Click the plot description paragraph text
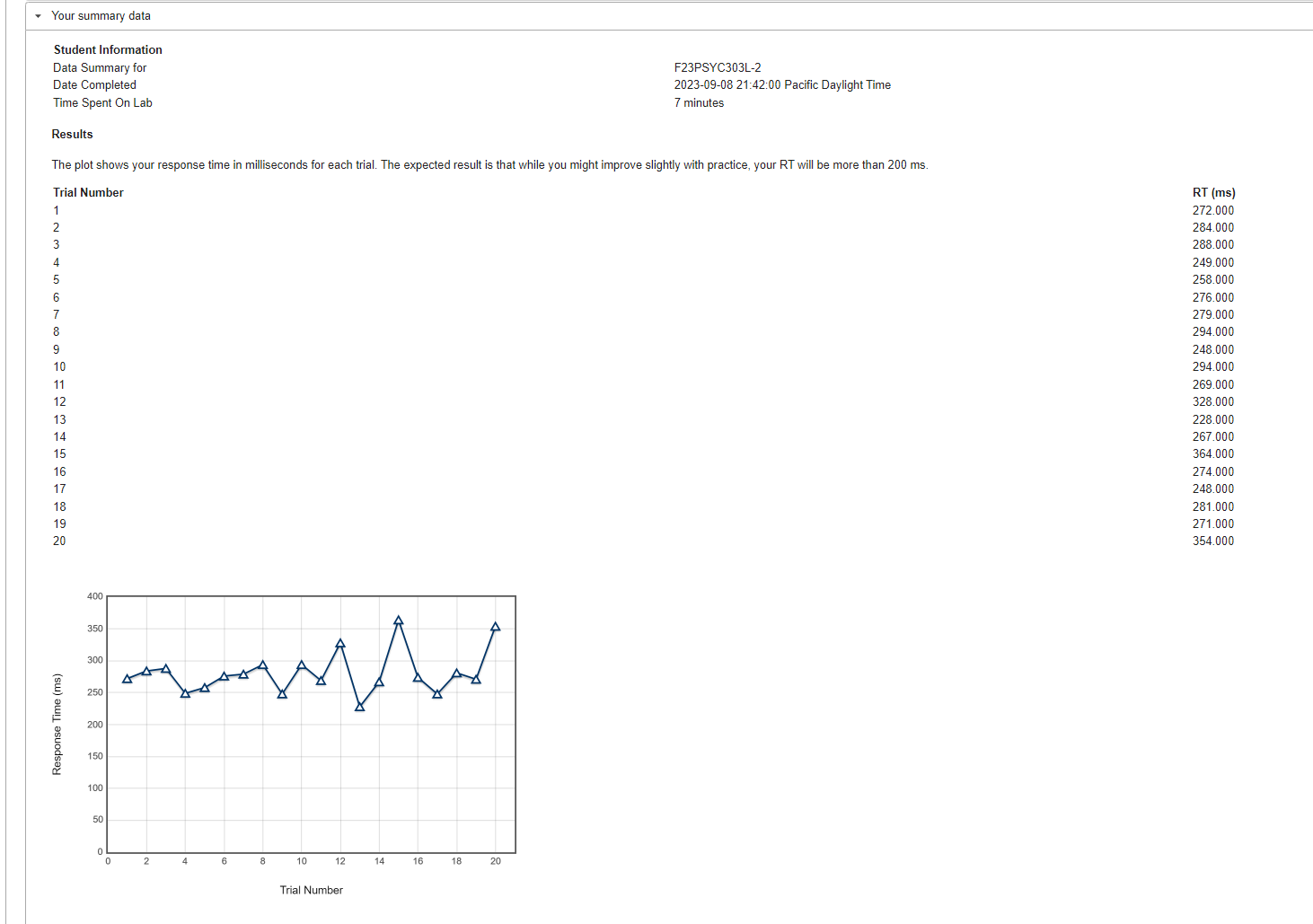Viewport: 1313px width, 924px height. [489, 165]
